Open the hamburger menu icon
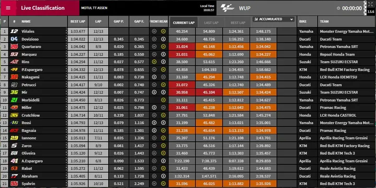The width and height of the screenshot is (376, 188). (x=8, y=8)
